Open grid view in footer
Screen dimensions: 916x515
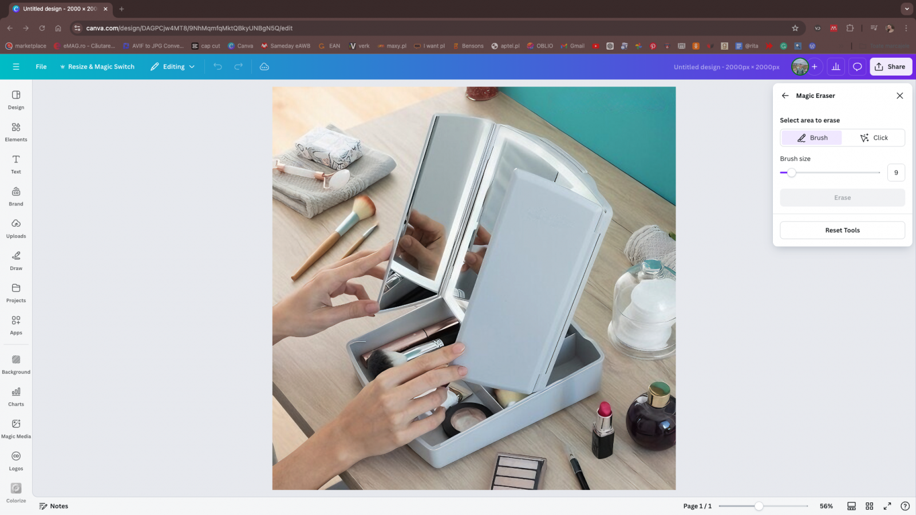click(x=869, y=506)
